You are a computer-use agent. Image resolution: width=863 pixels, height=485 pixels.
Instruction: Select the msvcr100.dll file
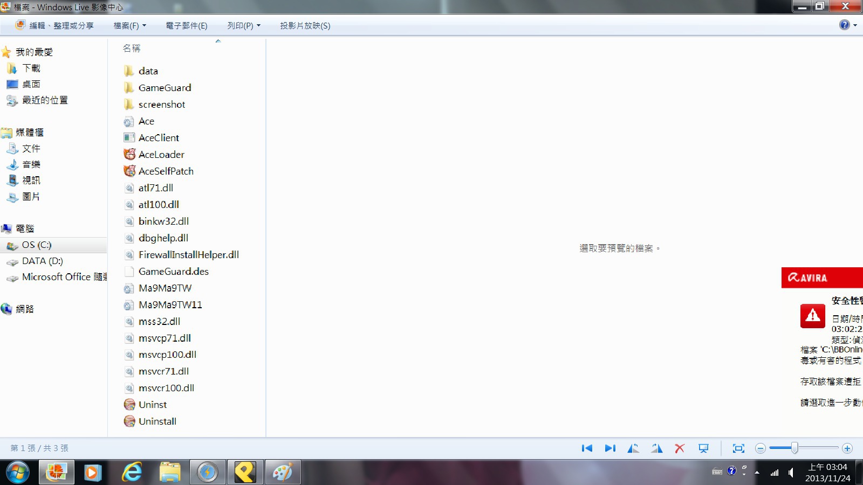[x=166, y=388]
